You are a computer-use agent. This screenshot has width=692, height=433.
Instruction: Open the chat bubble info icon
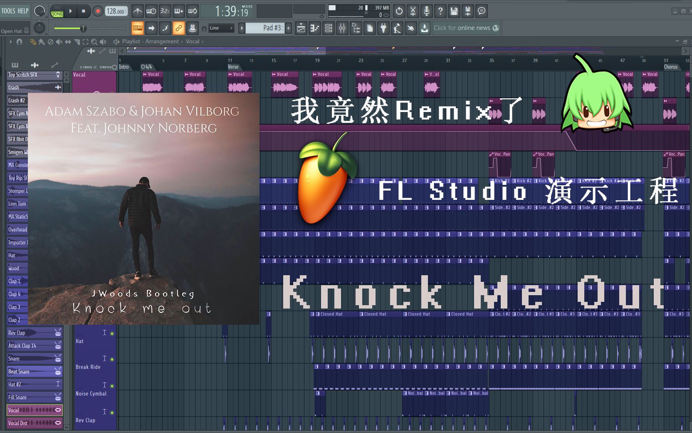482,11
